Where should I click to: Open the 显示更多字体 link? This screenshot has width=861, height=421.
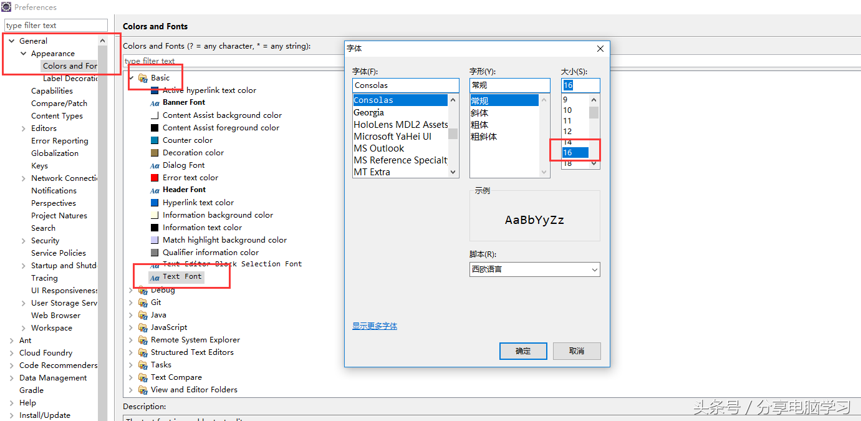pyautogui.click(x=375, y=326)
